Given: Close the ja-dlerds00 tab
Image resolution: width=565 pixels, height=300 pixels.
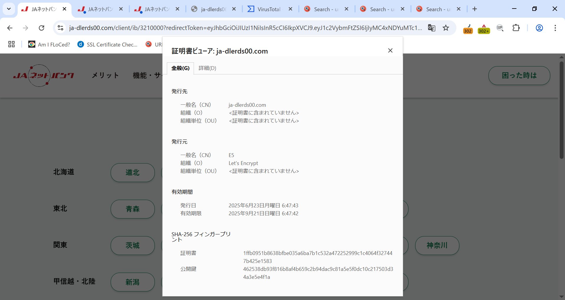Looking at the screenshot, I should click(234, 9).
